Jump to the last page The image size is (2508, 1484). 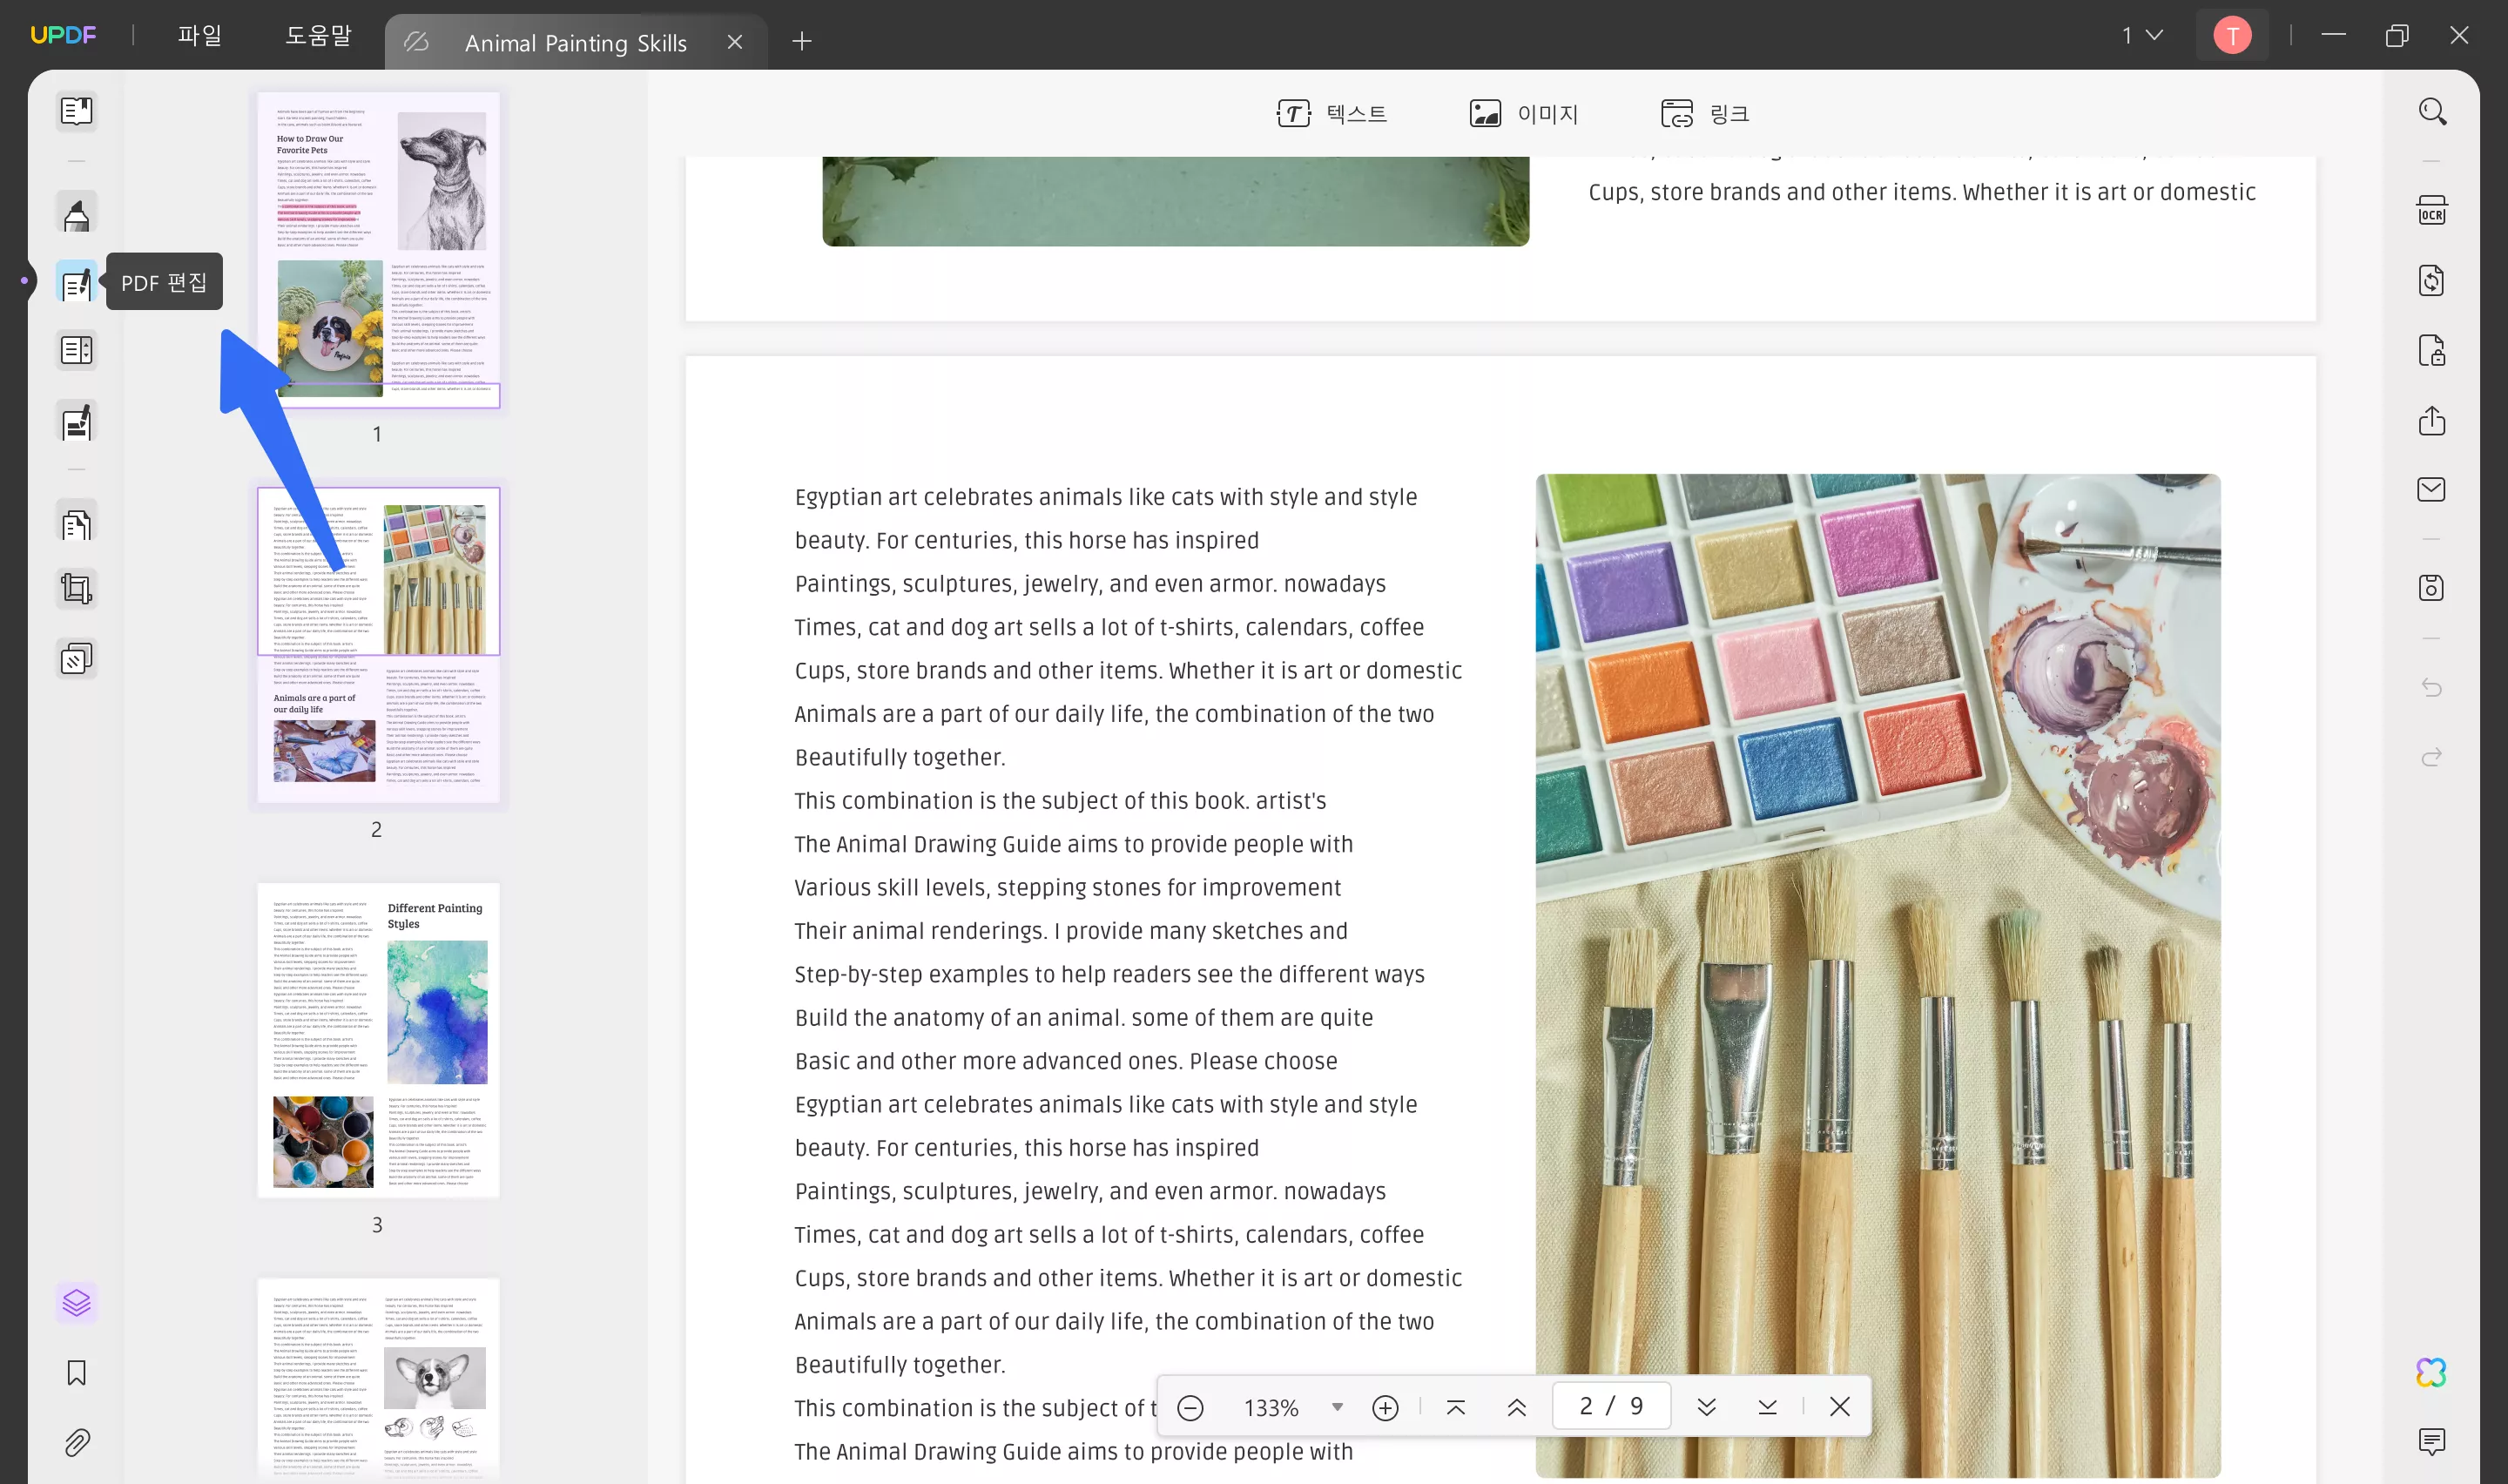[1767, 1407]
